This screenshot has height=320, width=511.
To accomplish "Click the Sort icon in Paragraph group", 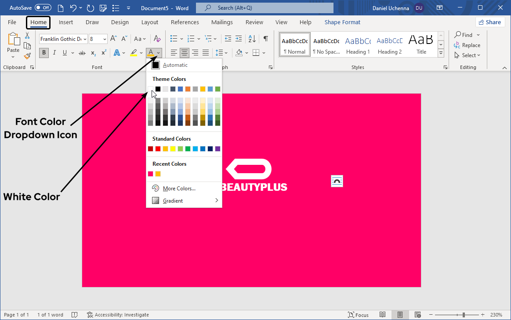I will coord(252,39).
